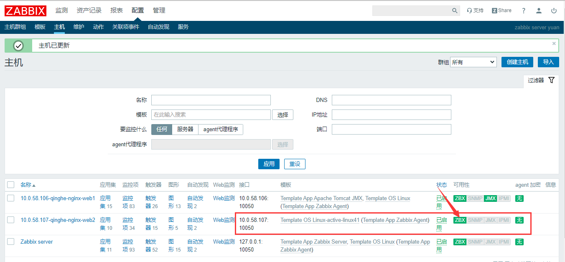Image resolution: width=565 pixels, height=262 pixels.
Task: Focus the 端口 filter field
Action: (x=392, y=129)
